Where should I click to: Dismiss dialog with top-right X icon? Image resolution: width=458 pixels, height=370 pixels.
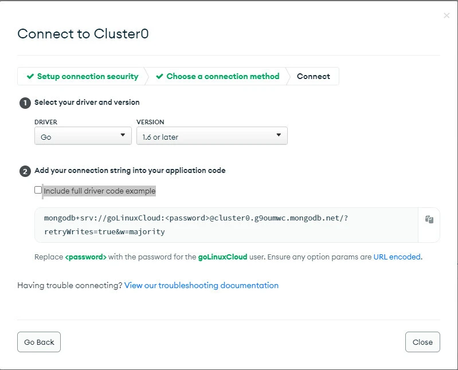tap(447, 16)
